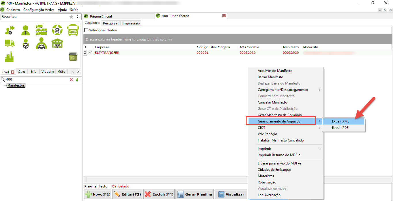This screenshot has height=201, width=393.
Task: Choose Extrair XML from the submenu
Action: click(340, 121)
